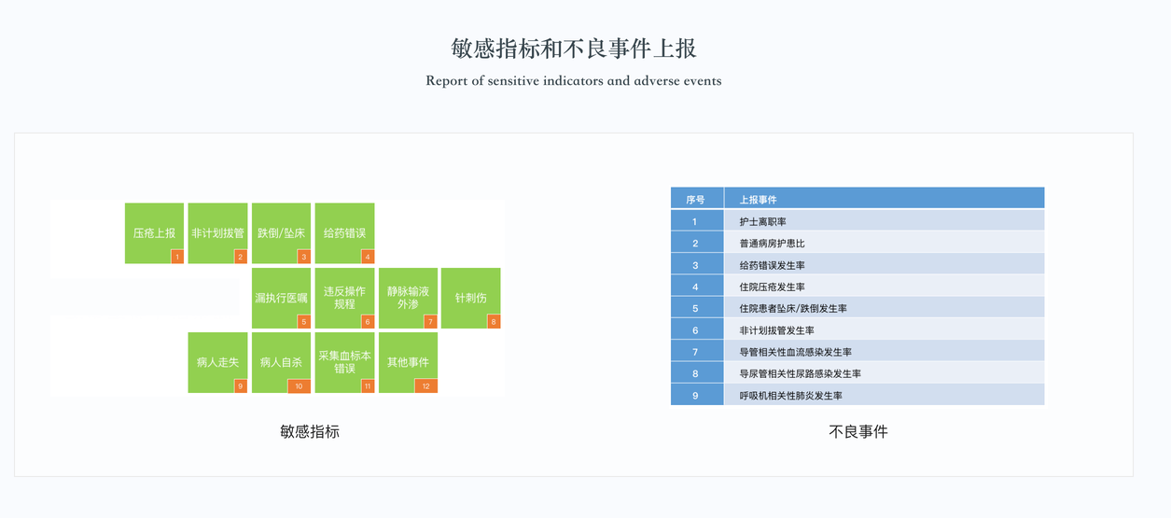Viewport: 1171px width, 518px height.
Task: Click the 不良事件 caption under the table
Action: coord(857,432)
